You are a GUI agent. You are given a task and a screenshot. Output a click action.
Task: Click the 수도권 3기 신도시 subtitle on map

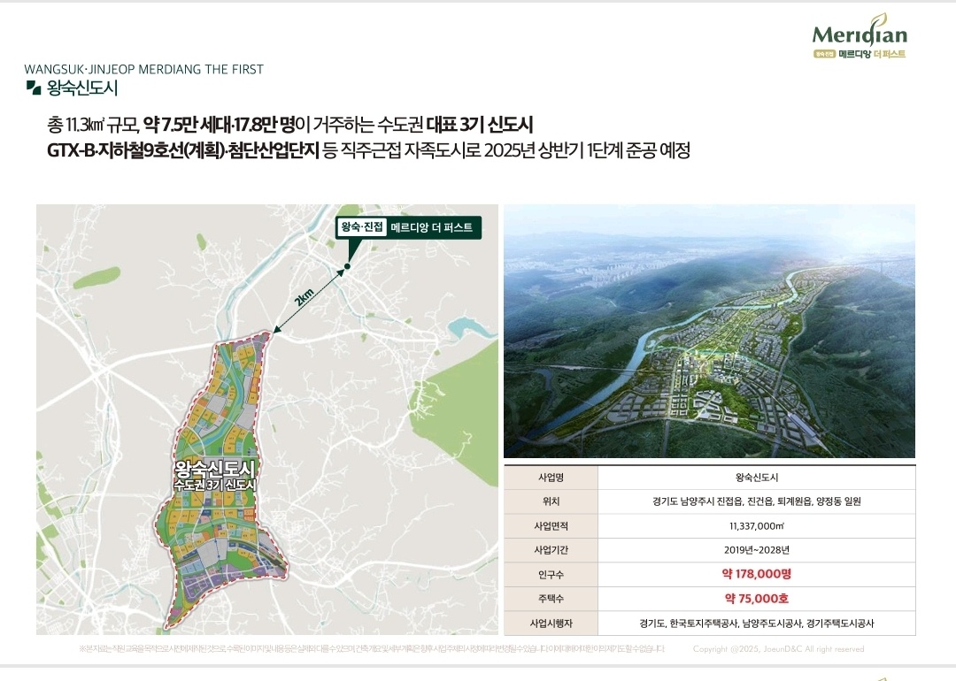214,486
